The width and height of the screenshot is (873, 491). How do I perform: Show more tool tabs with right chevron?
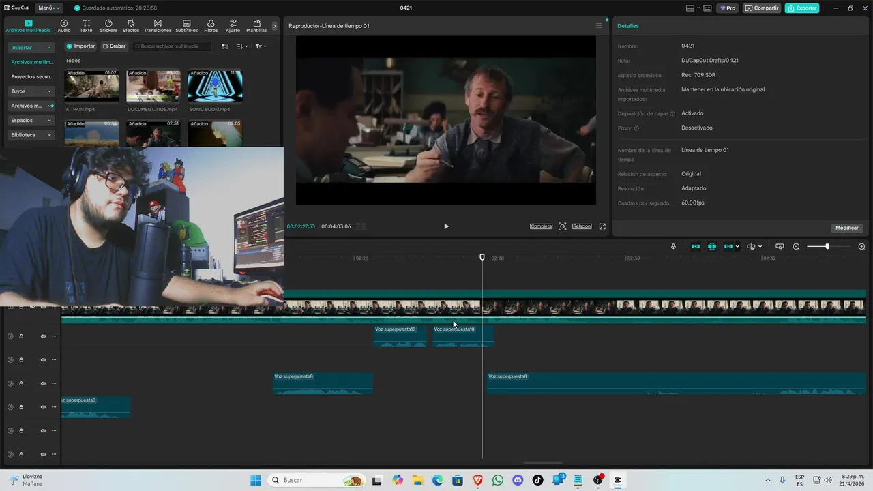[275, 26]
